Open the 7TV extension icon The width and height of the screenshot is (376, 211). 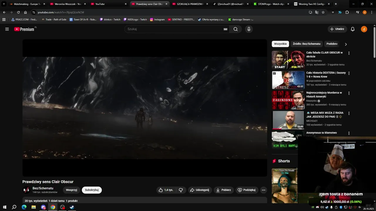(x=340, y=12)
